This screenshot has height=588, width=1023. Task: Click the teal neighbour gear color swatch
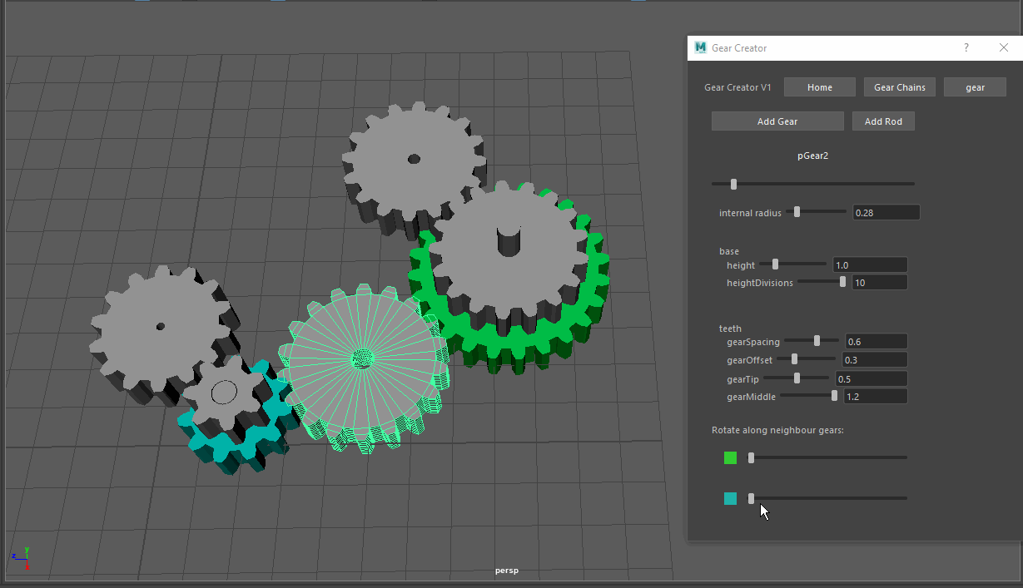click(x=729, y=497)
